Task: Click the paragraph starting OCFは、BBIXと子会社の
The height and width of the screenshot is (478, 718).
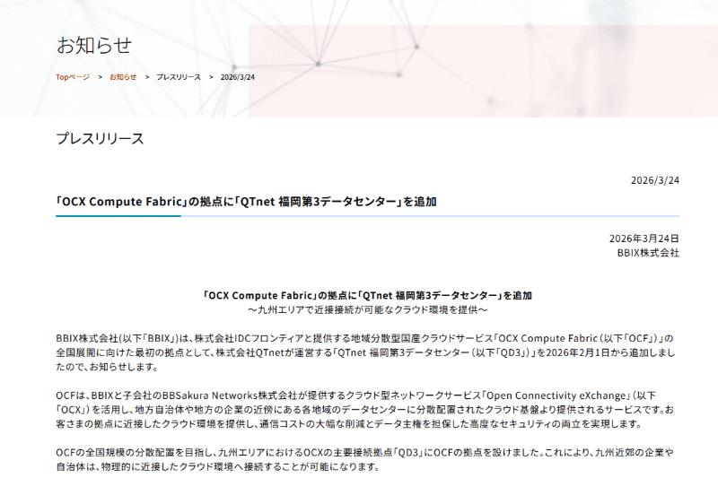Action: (365, 410)
